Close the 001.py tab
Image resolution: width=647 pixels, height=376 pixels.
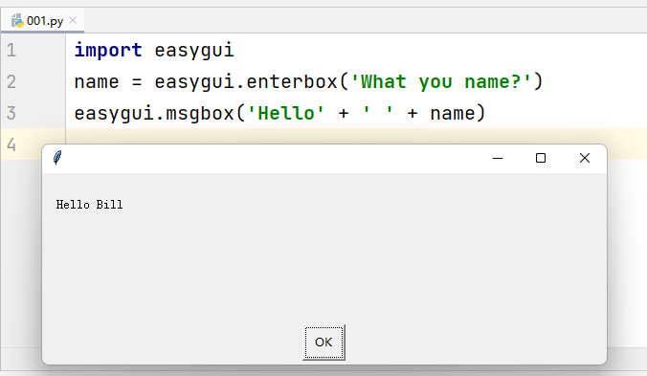point(73,20)
